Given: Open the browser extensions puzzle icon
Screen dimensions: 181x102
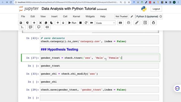Looking at the screenshot, I should click(x=166, y=2).
